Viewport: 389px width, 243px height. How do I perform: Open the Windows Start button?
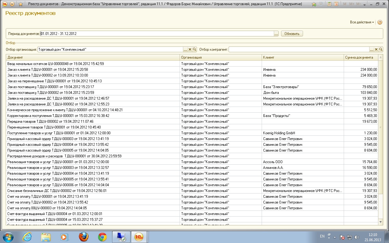[x=8, y=237]
